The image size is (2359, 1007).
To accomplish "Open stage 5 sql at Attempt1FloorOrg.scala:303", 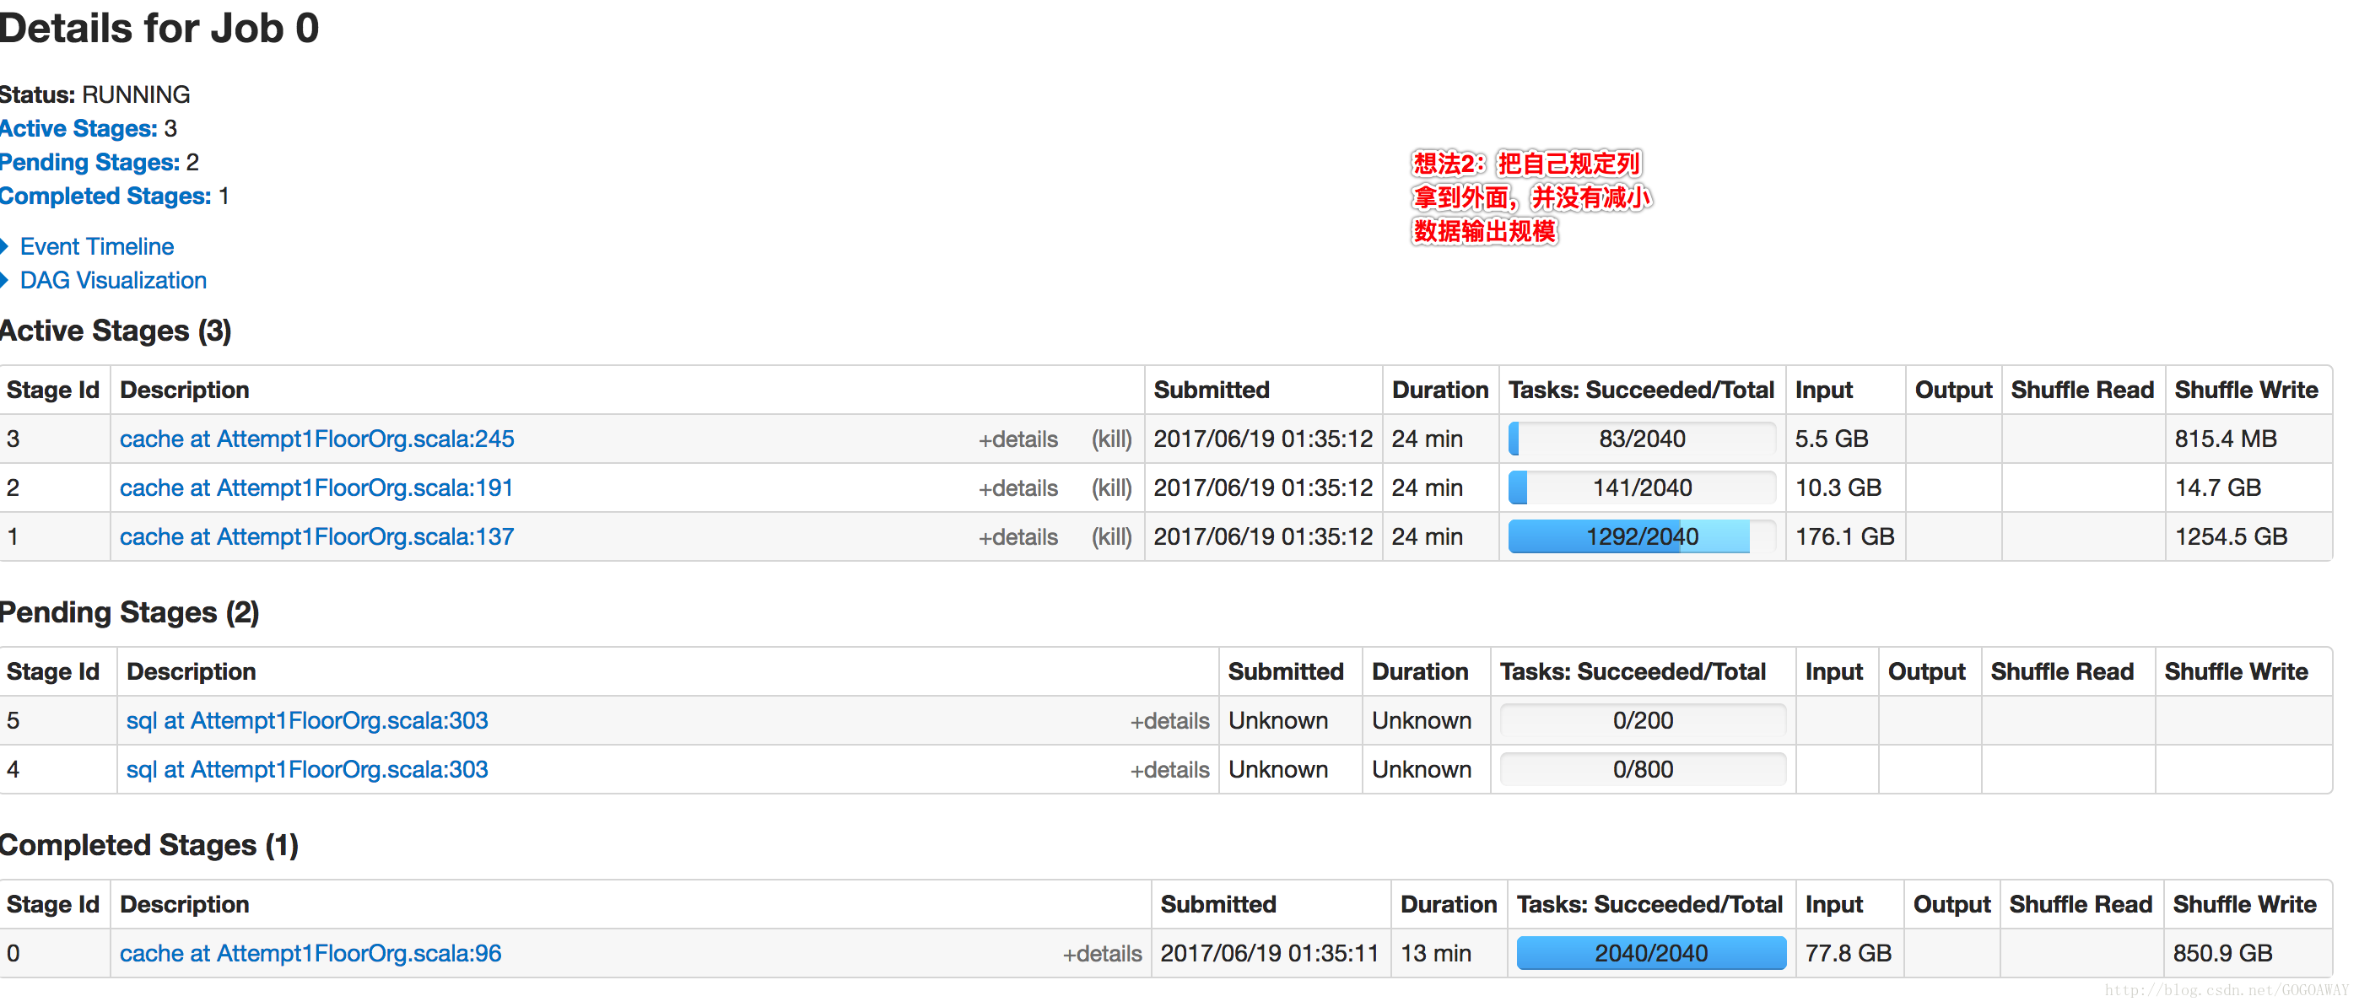I will pyautogui.click(x=307, y=720).
